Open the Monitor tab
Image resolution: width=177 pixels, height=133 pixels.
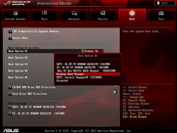[103, 15]
